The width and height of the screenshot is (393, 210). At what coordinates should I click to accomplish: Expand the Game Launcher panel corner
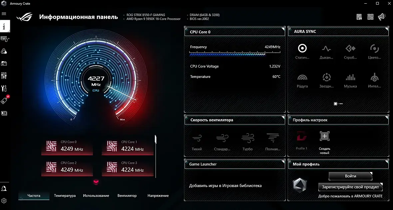pos(283,162)
